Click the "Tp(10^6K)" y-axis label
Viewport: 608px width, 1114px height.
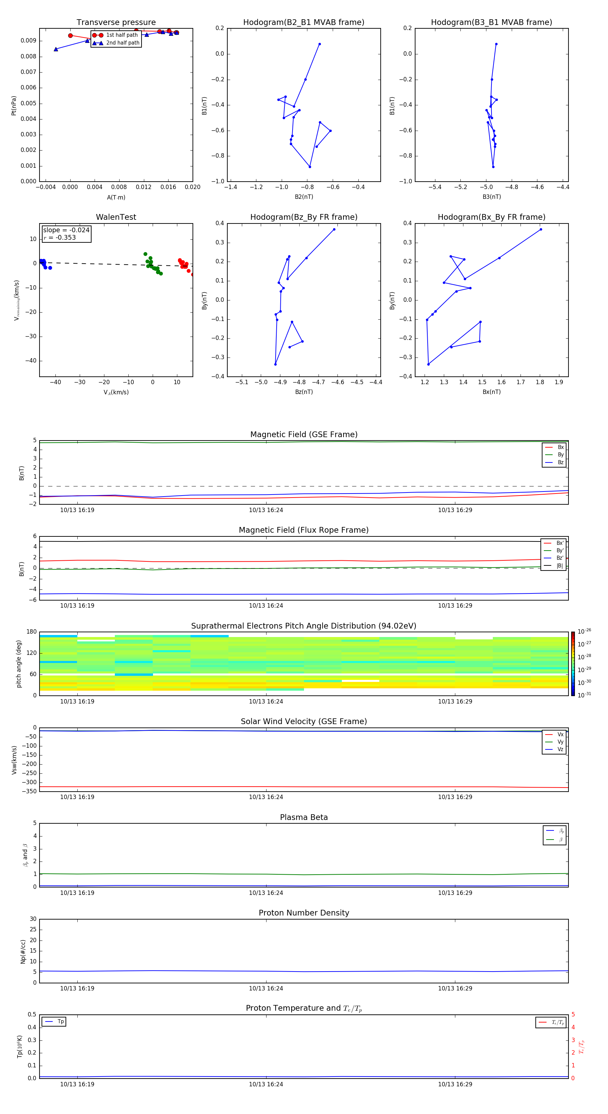[x=20, y=1046]
